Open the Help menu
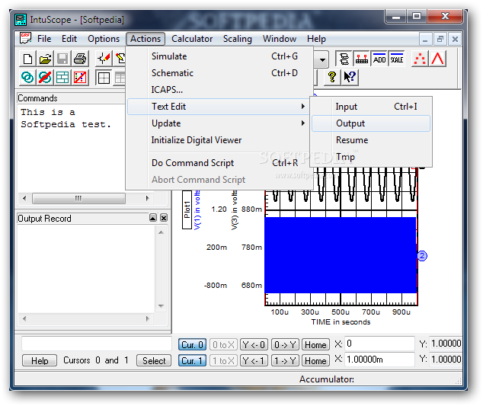 click(316, 39)
